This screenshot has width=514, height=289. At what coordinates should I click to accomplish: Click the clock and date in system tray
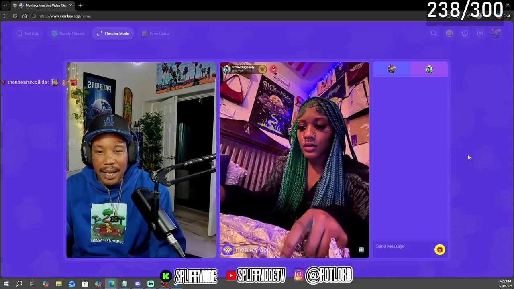click(x=505, y=284)
